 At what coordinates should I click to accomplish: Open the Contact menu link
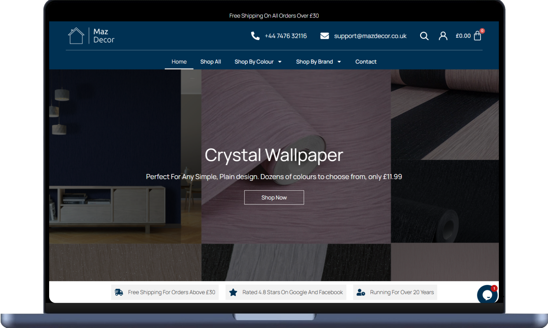[x=366, y=62]
